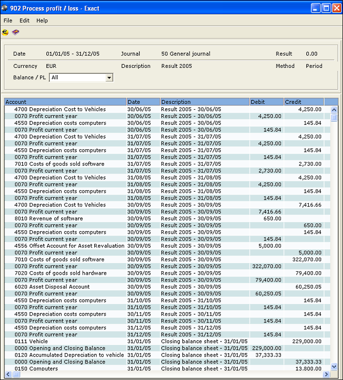The image size is (343, 380).
Task: Click debit value 60,250.05
Action: click(x=268, y=294)
